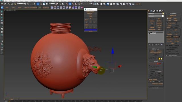Select the Animate radio in Edit Poly Mode

pos(157,51)
